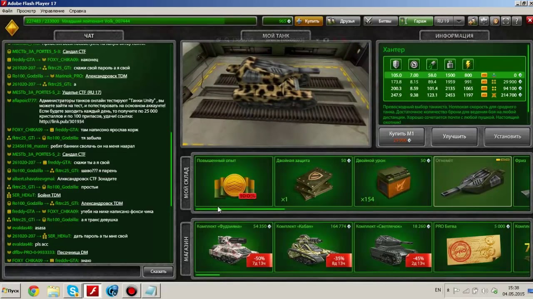This screenshot has width=533, height=299.
Task: Click the shop horizontal scroll bar
Action: pos(207,274)
